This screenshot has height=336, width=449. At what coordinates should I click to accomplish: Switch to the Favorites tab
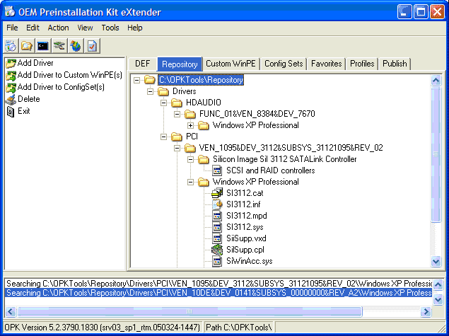(327, 64)
